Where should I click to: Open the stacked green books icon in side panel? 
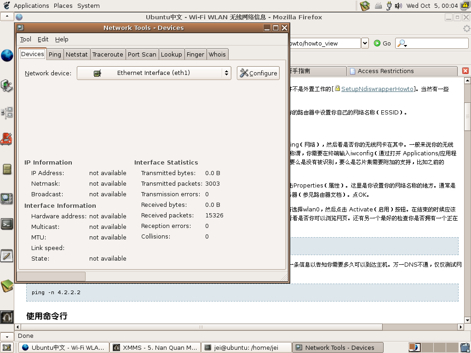(7, 285)
